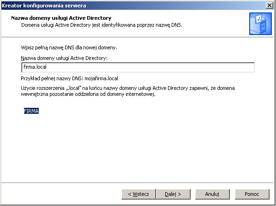Go back with the Wstecz button
Image resolution: width=276 pixels, height=206 pixels.
tap(138, 194)
